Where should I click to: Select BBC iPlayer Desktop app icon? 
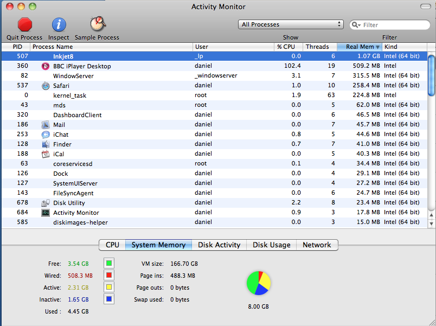coord(46,66)
